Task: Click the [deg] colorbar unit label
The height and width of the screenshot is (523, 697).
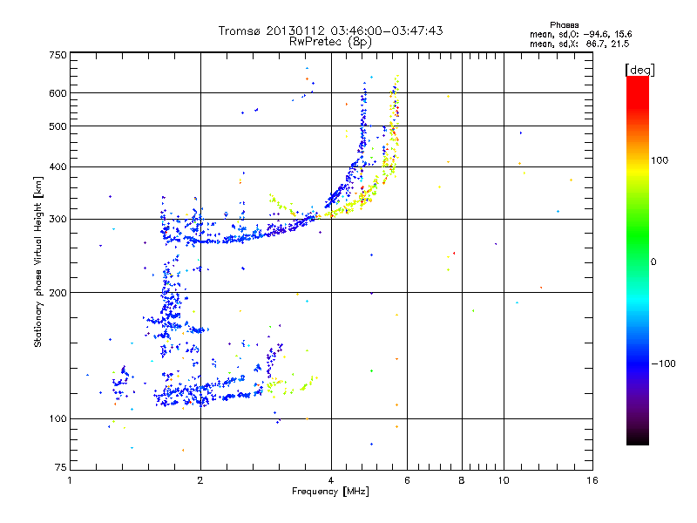Action: 640,69
